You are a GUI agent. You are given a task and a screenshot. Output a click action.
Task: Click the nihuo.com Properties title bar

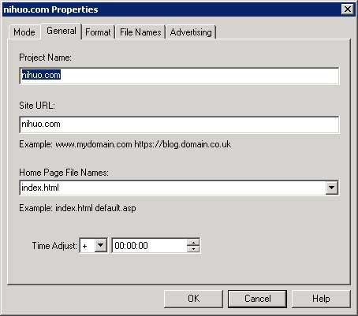[171, 9]
